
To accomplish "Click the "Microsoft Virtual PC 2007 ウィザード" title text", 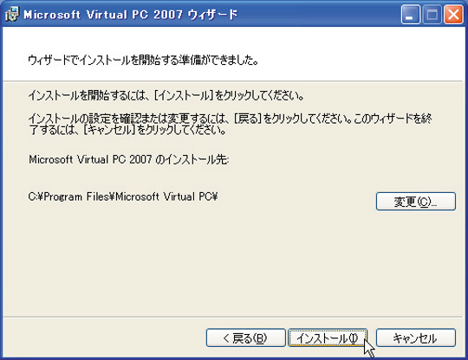I will click(130, 15).
